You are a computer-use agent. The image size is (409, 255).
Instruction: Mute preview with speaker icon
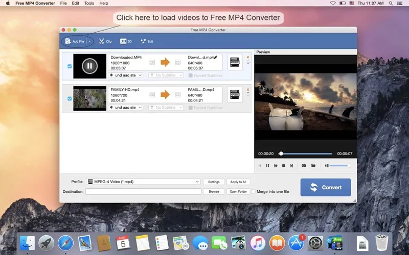pyautogui.click(x=327, y=166)
